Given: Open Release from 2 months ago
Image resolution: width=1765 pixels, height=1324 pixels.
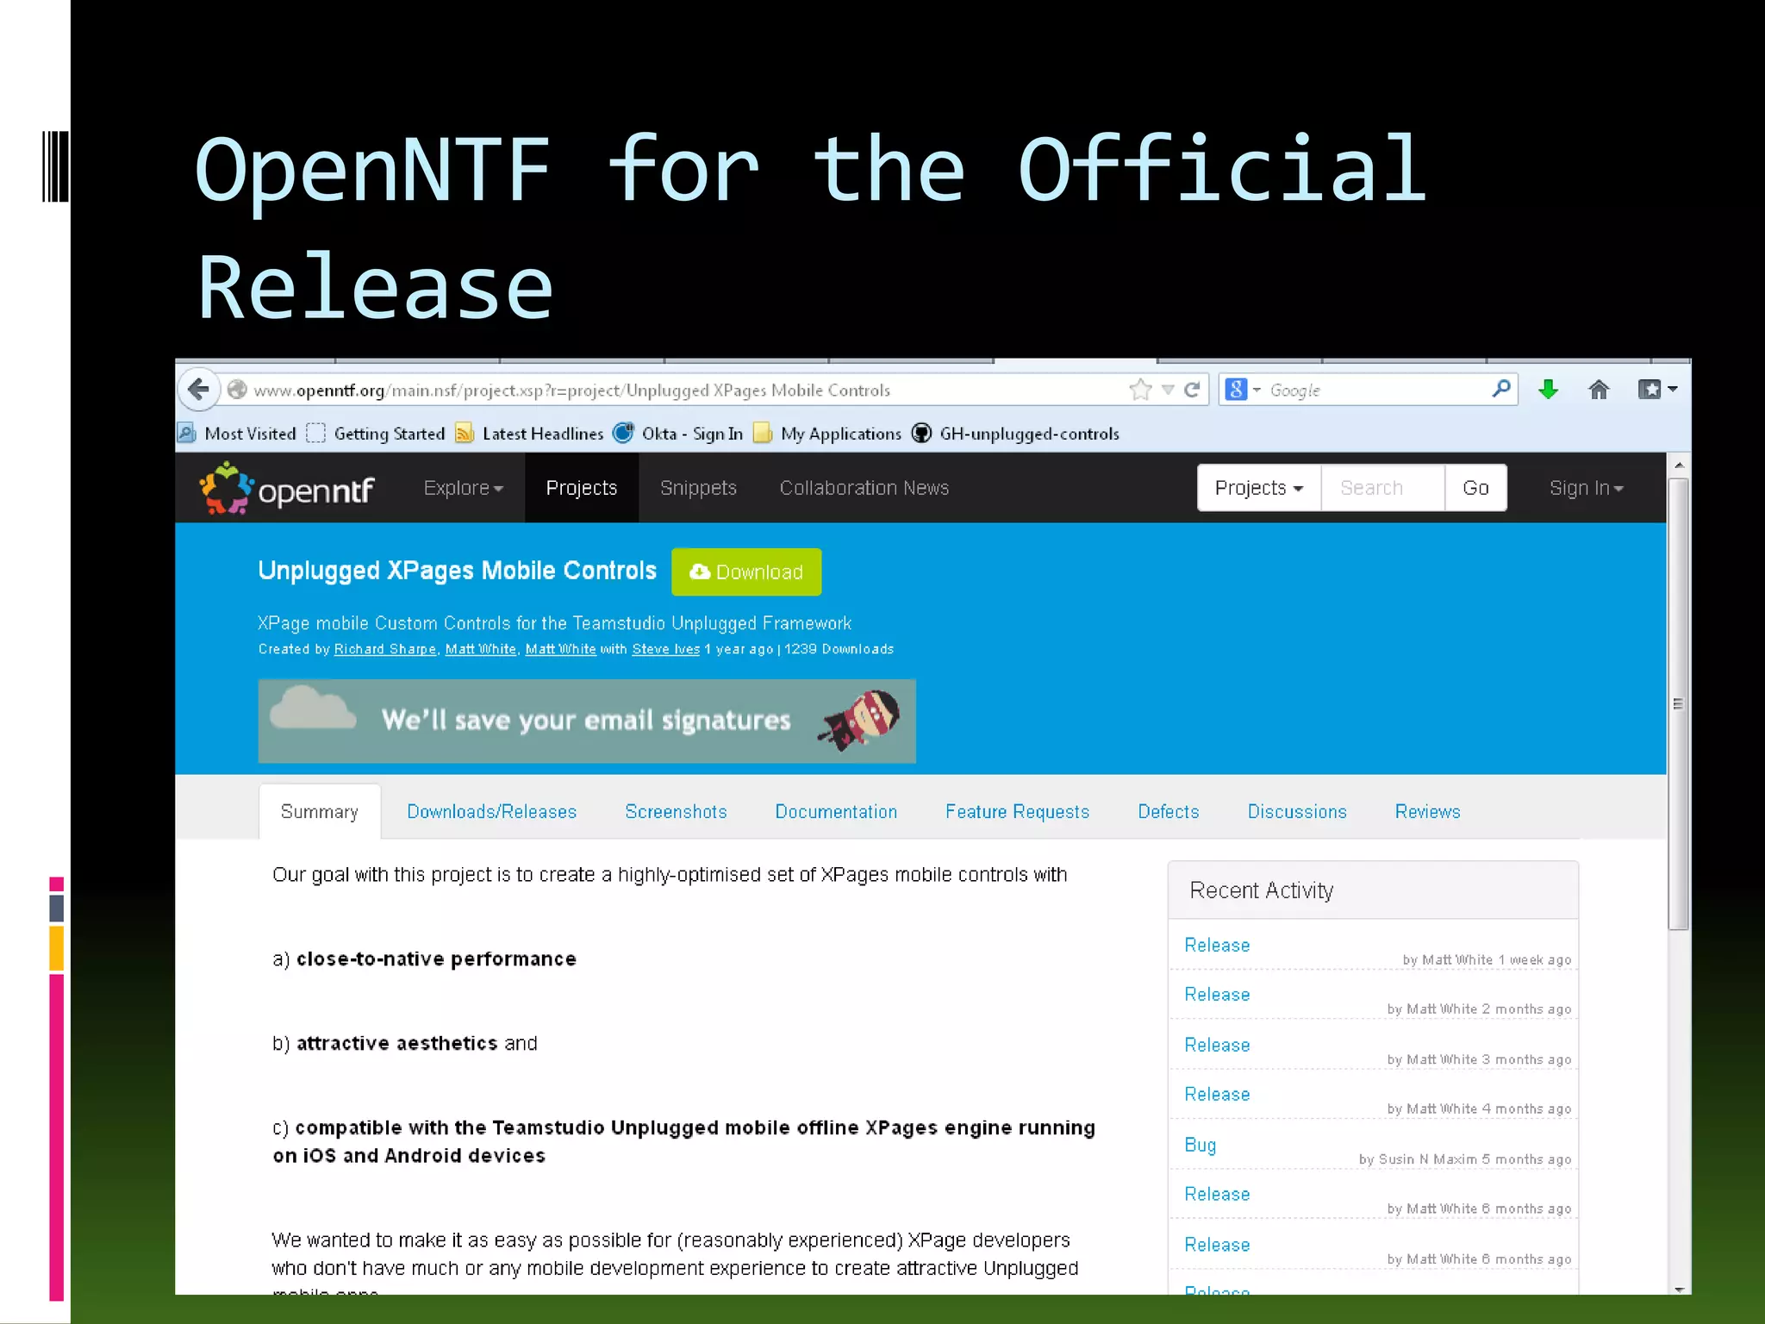Looking at the screenshot, I should coord(1217,994).
